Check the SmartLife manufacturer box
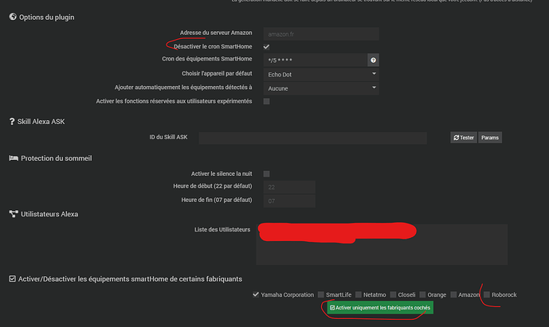 (321, 294)
